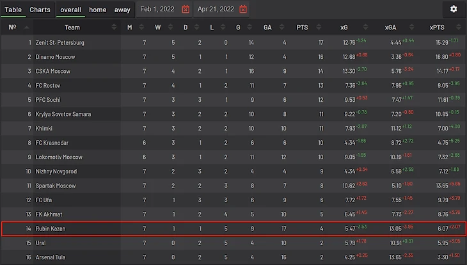Open Rubin Kazan team link
This screenshot has width=467, height=265.
[51, 229]
